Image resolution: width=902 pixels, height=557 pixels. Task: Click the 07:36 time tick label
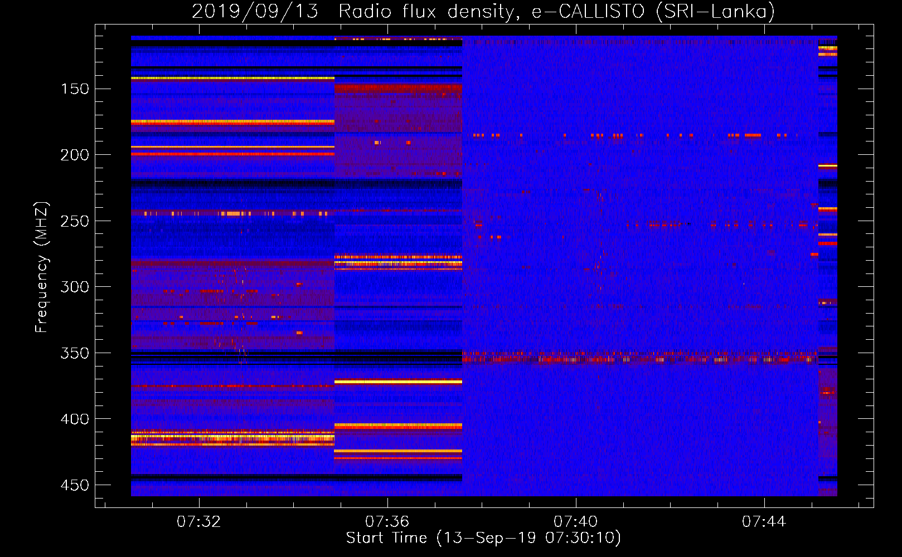(x=387, y=522)
